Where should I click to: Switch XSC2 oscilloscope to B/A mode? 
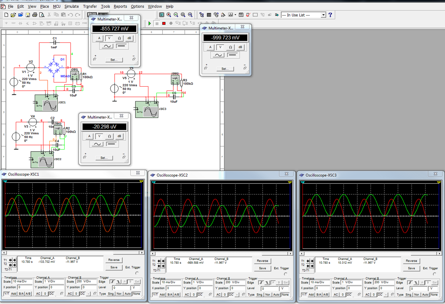pyautogui.click(x=170, y=295)
